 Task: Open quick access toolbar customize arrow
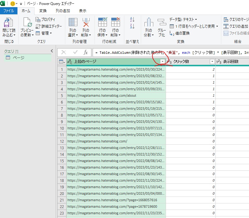(21, 4)
